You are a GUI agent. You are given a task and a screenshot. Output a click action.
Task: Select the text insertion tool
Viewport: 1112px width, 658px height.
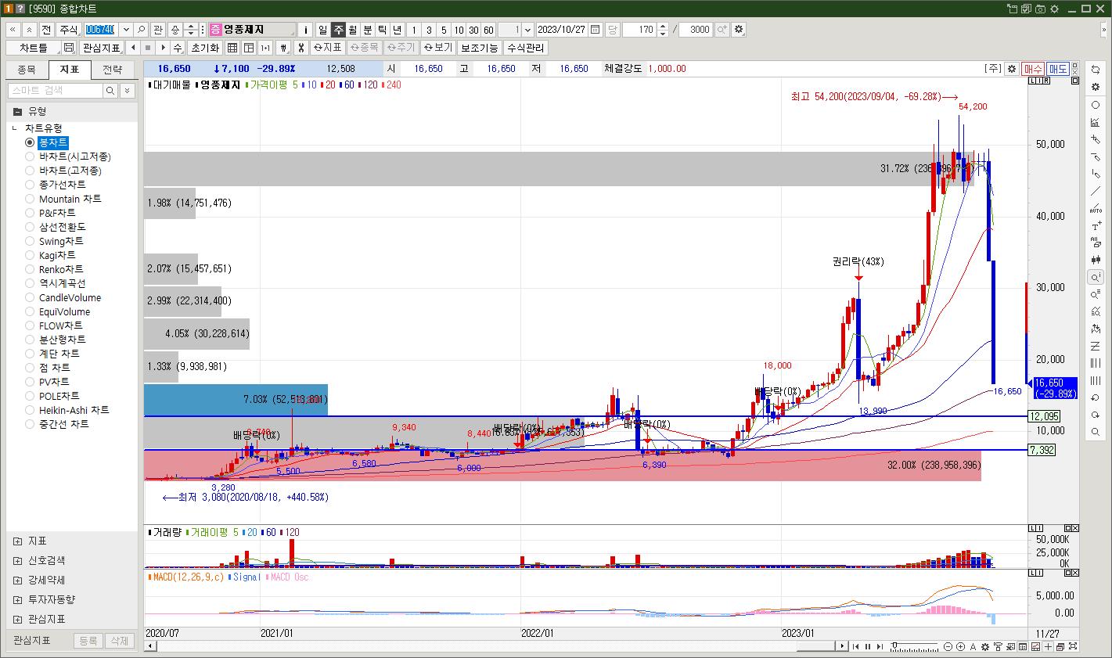(x=1096, y=225)
